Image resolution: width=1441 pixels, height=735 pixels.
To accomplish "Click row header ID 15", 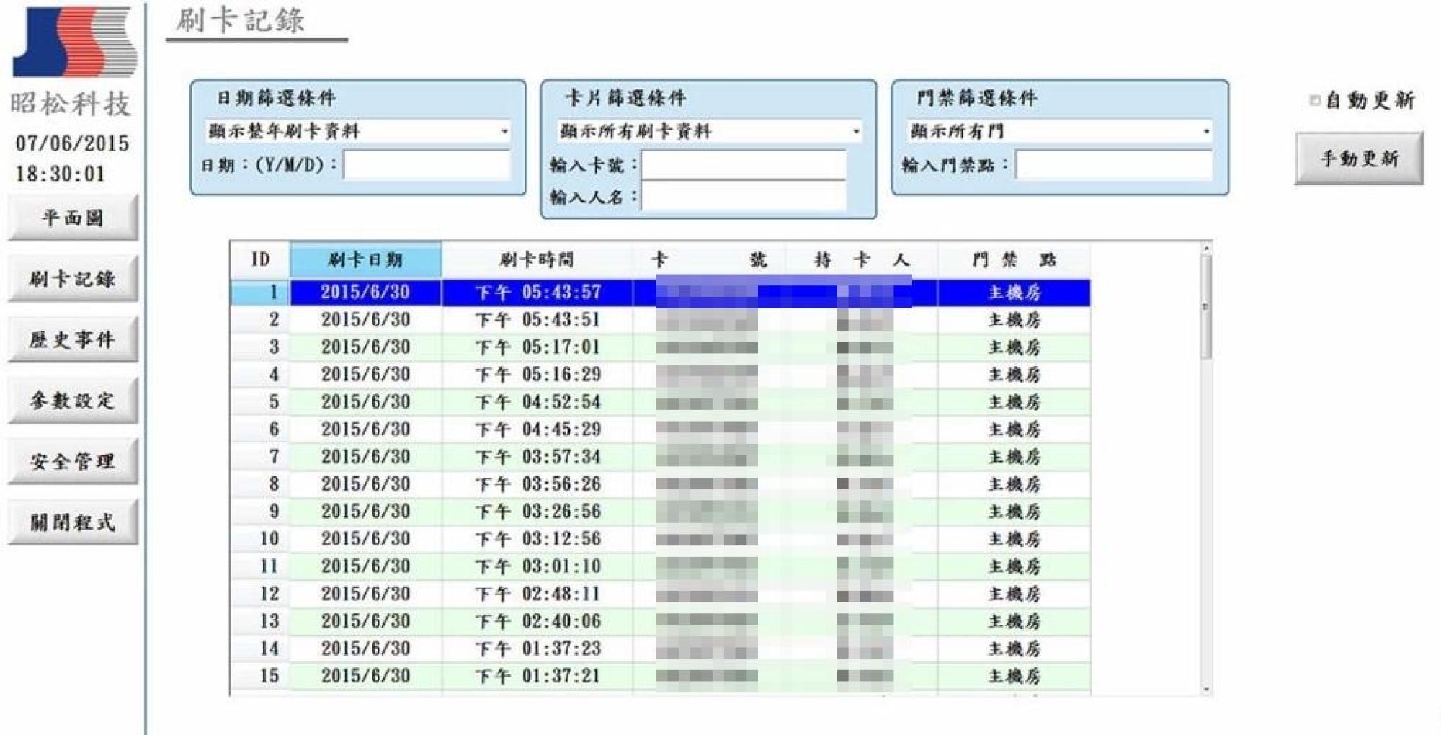I will click(x=260, y=676).
